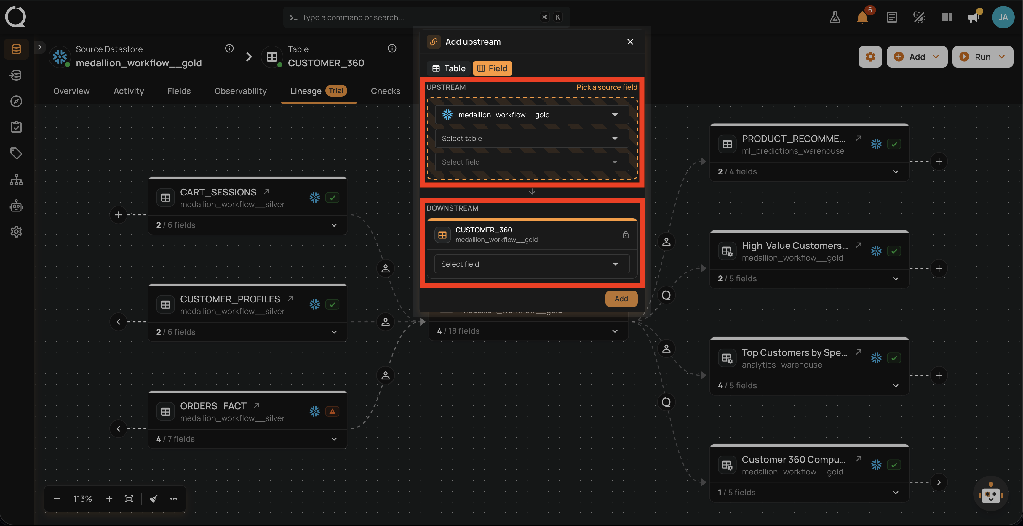The image size is (1023, 526).
Task: Switch to the Activity tab
Action: click(x=129, y=91)
